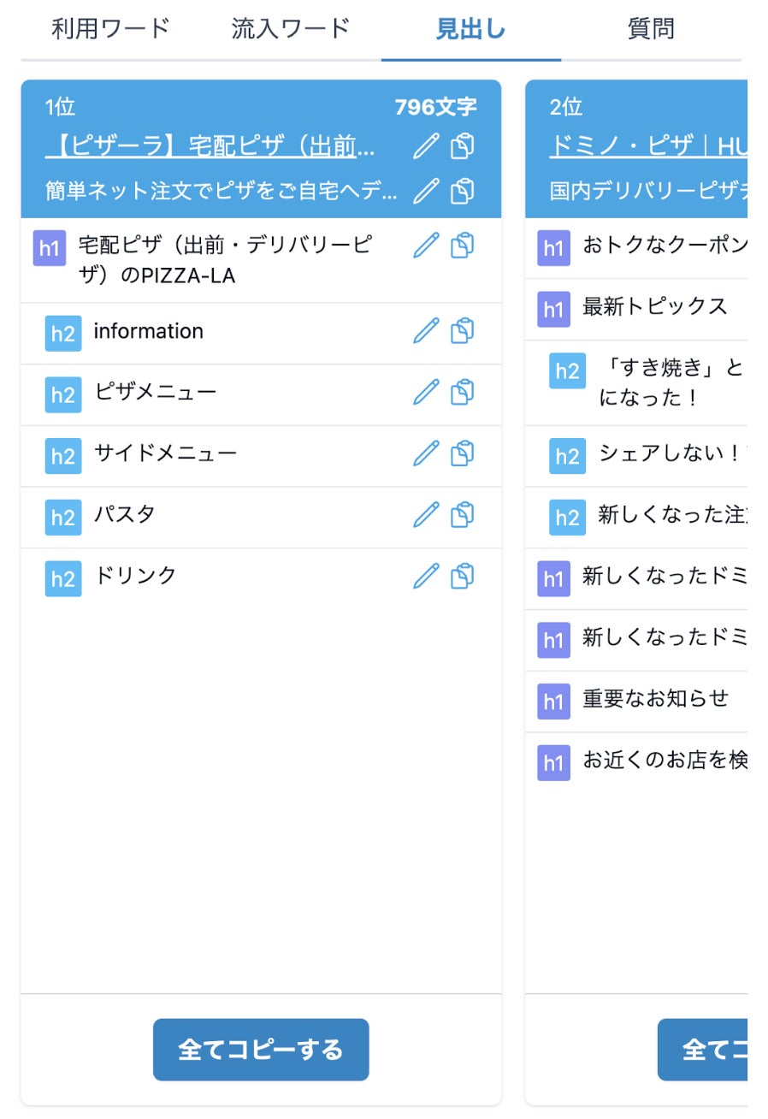Click h1 badge beside 宅配ピザ heading
Image resolution: width=768 pixels, height=1119 pixels.
50,248
